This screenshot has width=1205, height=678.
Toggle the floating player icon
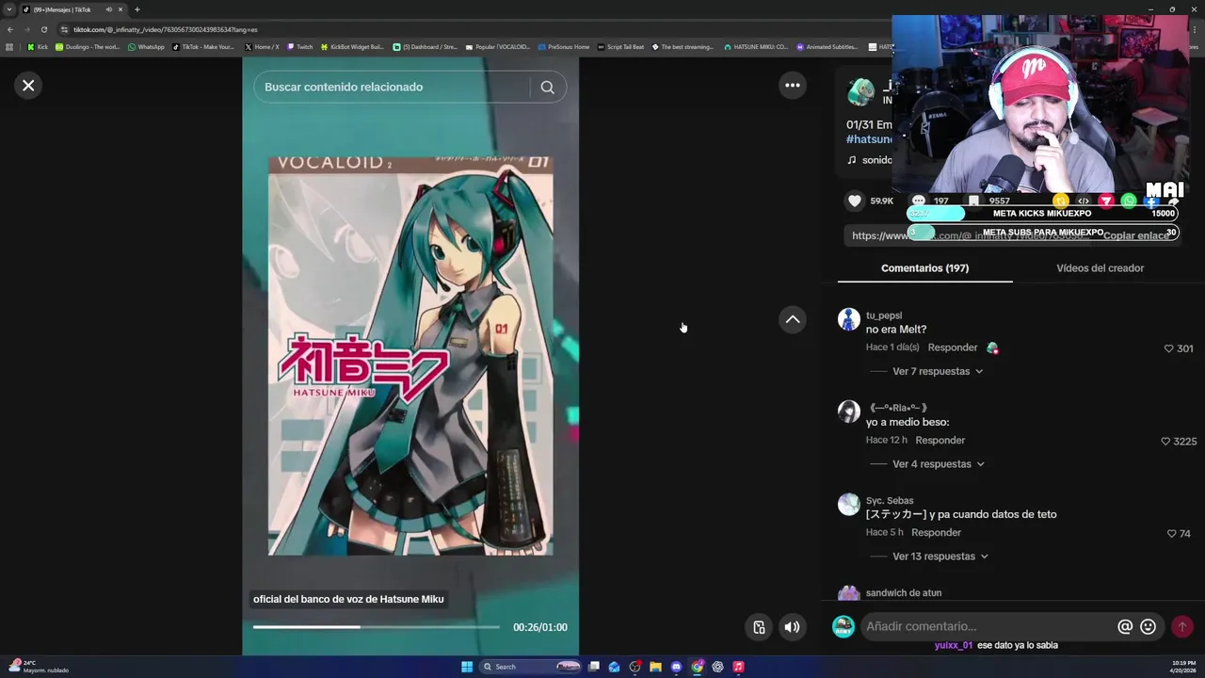[759, 627]
